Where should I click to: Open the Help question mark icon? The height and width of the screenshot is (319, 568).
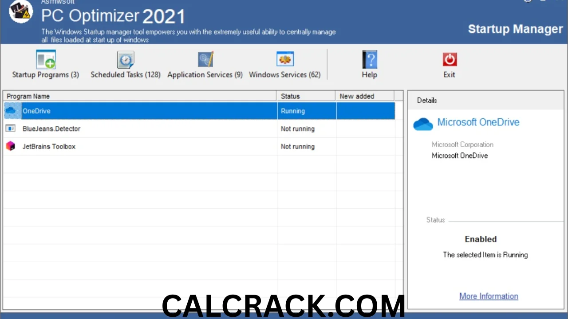click(x=369, y=59)
